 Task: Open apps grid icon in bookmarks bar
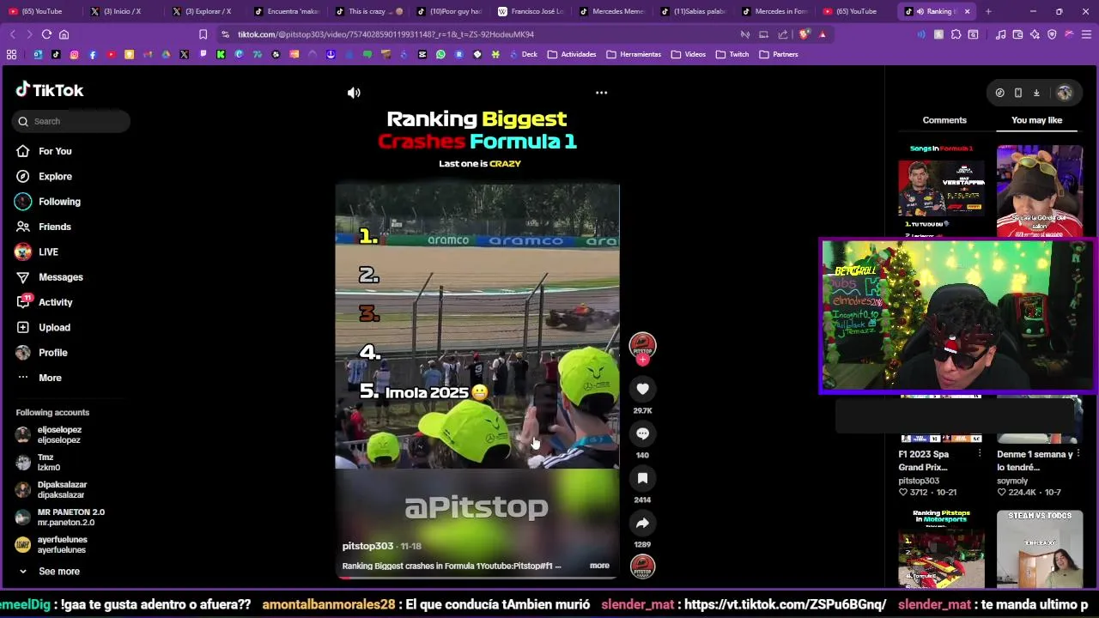[12, 54]
